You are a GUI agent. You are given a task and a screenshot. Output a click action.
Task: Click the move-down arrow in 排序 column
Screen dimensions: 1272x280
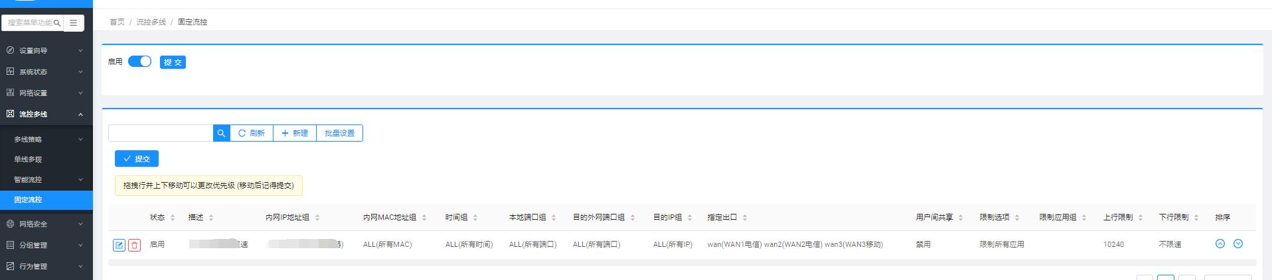[1237, 244]
